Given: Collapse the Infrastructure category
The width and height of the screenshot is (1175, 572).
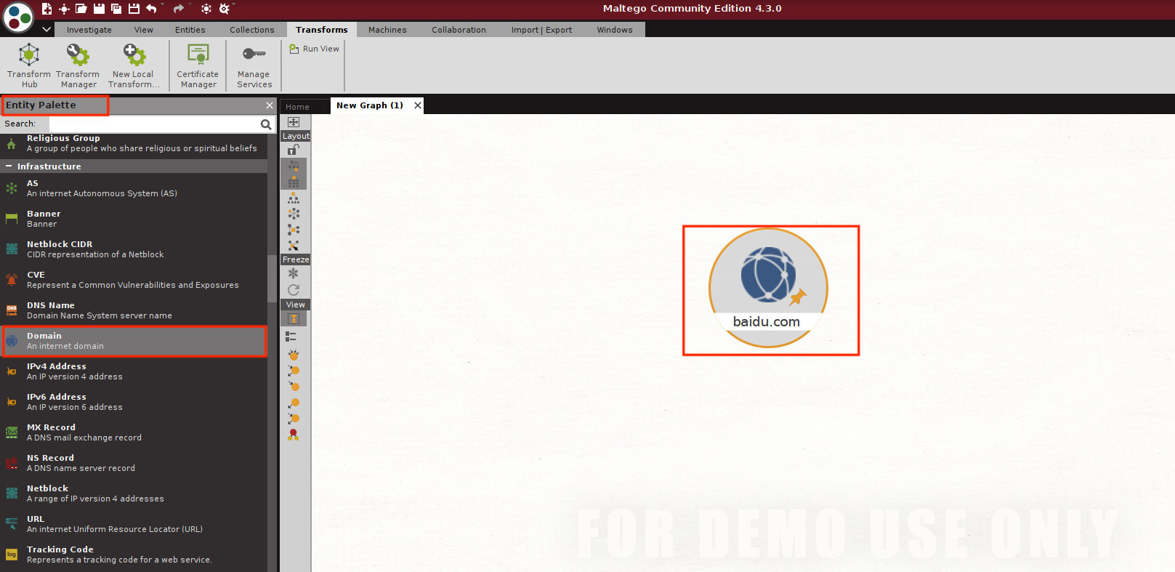Looking at the screenshot, I should 9,166.
